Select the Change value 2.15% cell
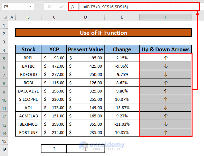Image resolution: width=204 pixels, height=156 pixels. 122,58
